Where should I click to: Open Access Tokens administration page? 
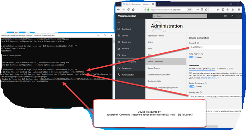pyautogui.click(x=154, y=68)
